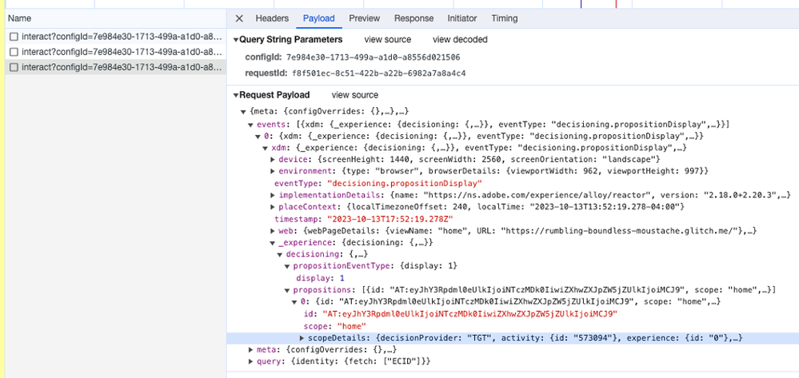Click the Name column header
Image resolution: width=799 pixels, height=378 pixels.
click(19, 18)
